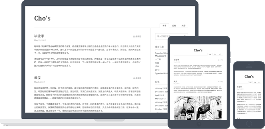The height and width of the screenshot is (129, 265).
Task: Open the 毕业季 post on the phone
Action: tap(239, 87)
